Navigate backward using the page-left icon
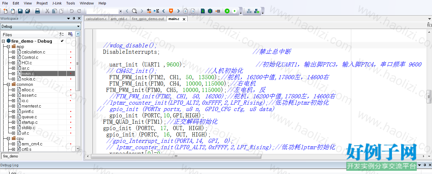 point(186,11)
